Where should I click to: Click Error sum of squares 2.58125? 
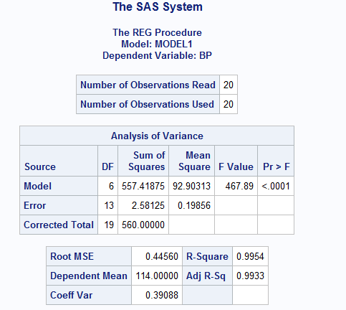[148, 205]
